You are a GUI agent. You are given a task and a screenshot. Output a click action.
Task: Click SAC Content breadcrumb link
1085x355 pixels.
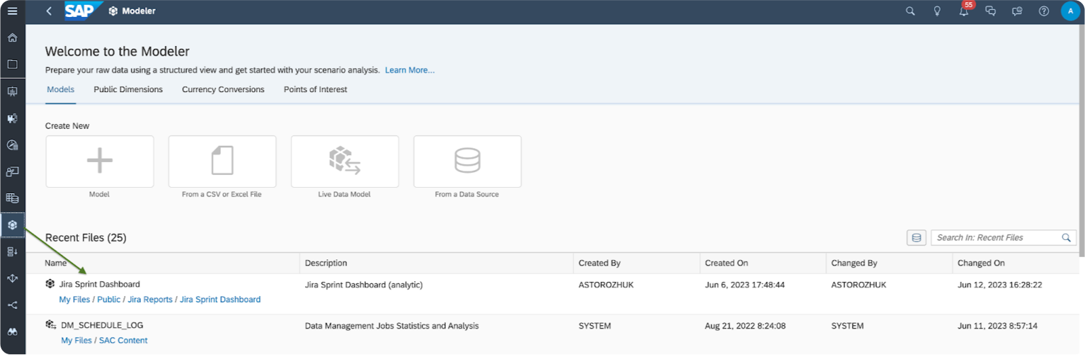123,341
